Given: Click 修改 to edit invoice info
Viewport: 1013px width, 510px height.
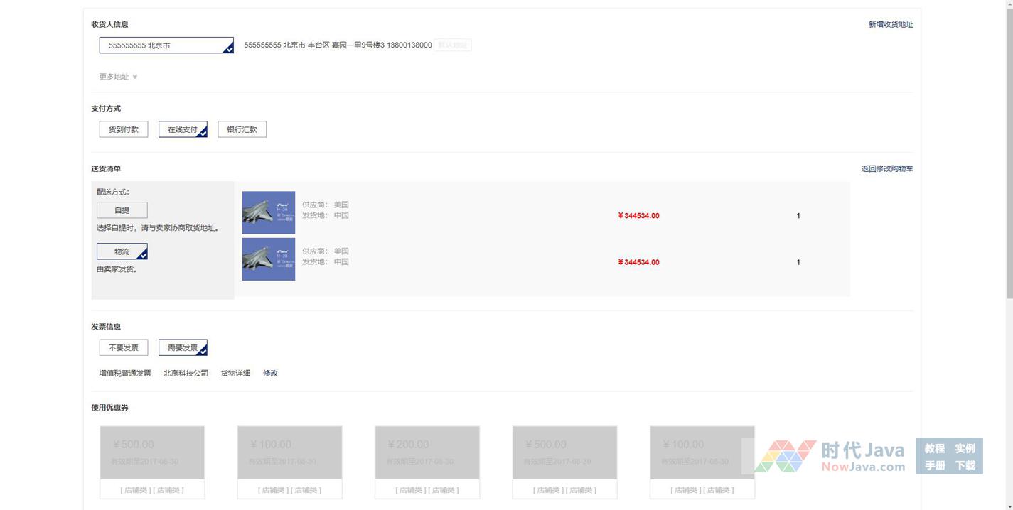Looking at the screenshot, I should [x=270, y=374].
